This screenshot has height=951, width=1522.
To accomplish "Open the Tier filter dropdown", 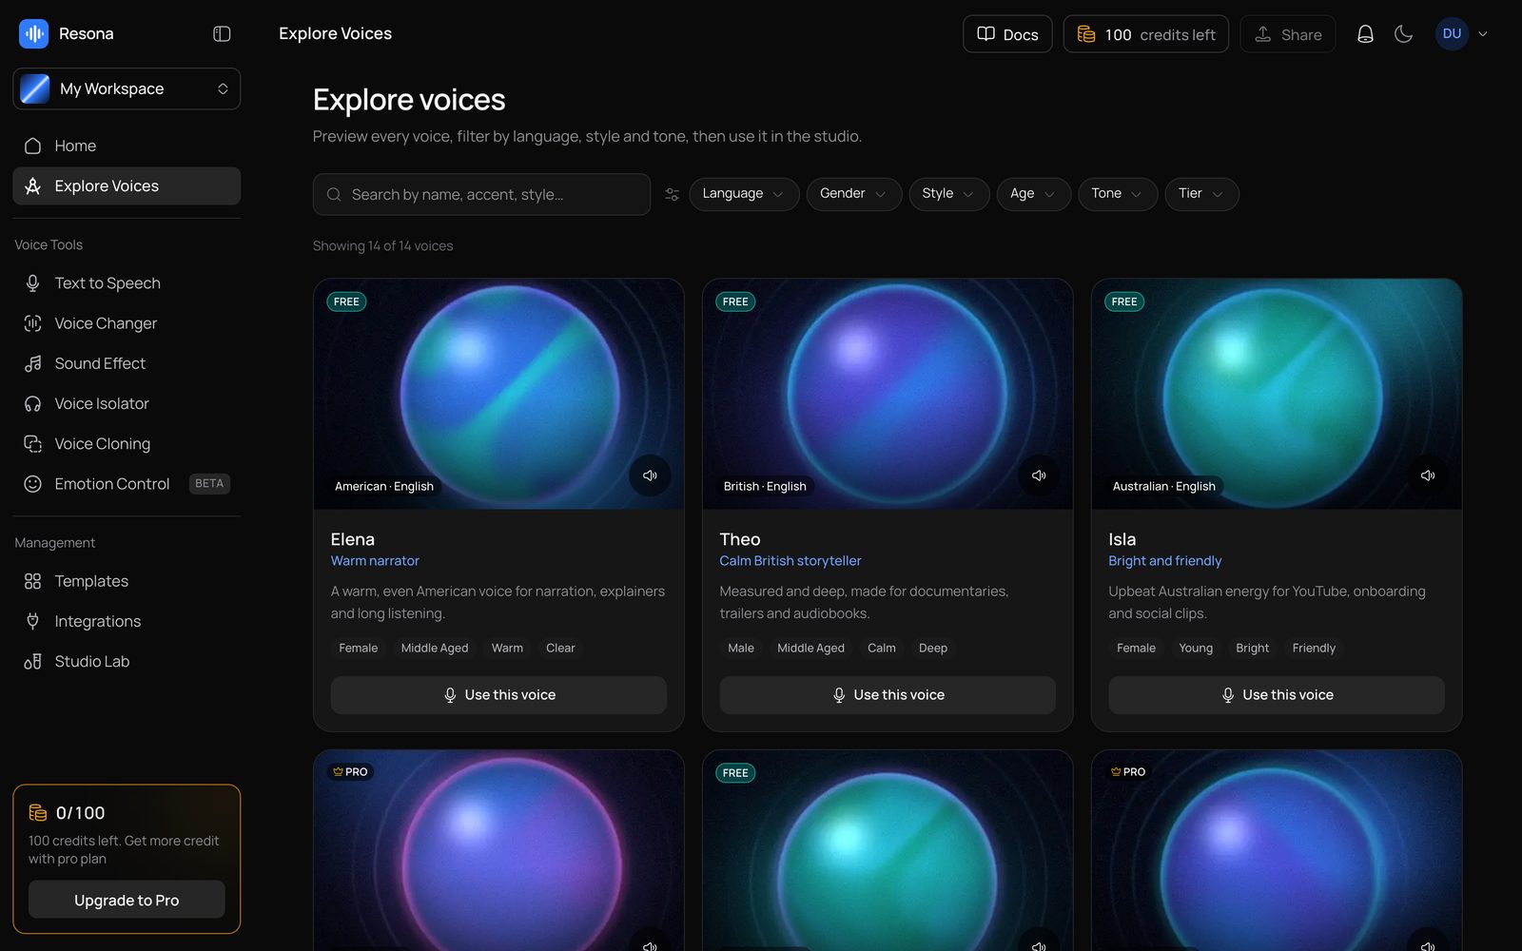I will tap(1201, 194).
